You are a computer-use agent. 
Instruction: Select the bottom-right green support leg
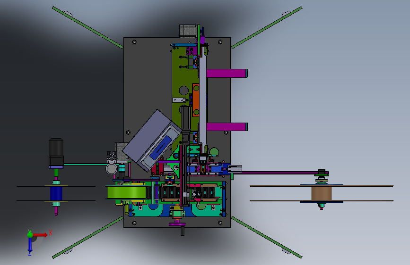pos(267,237)
